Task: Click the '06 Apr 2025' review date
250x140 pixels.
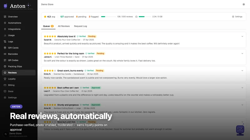Action: 92,74
